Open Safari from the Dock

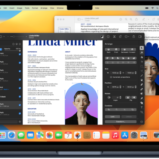click(12, 135)
